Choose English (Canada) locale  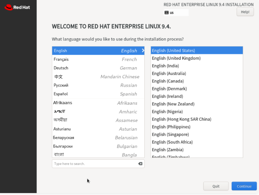point(197,81)
